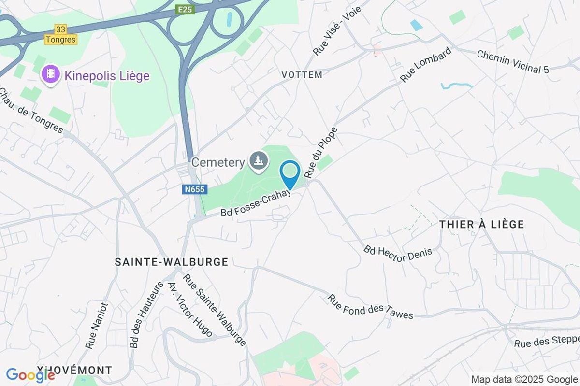
Task: Click the Chemin Vicinal 5 label
Action: pyautogui.click(x=513, y=62)
